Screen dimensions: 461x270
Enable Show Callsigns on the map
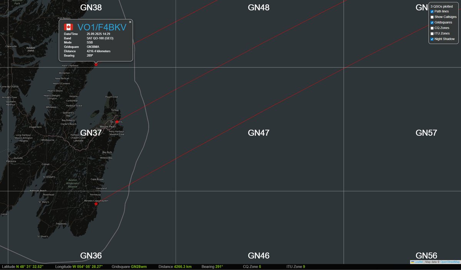click(432, 17)
